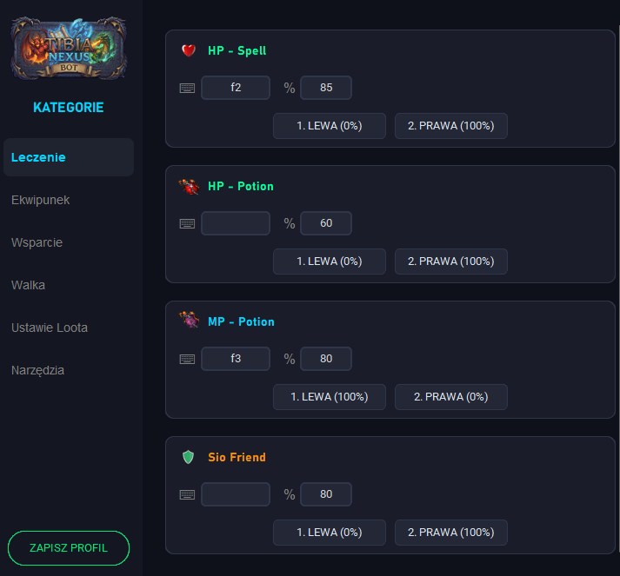Click MP Potion 2. PRAWA (0%) button
Image resolution: width=620 pixels, height=576 pixels.
450,397
